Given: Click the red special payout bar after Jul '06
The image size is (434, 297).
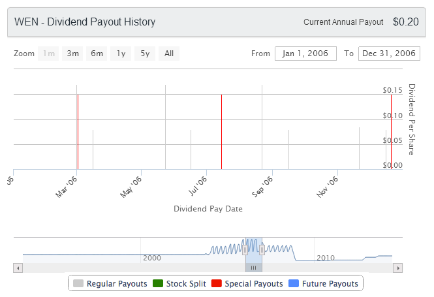Looking at the screenshot, I should pos(221,132).
